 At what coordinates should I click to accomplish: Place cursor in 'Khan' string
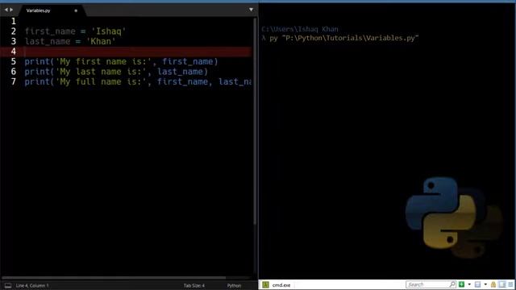pyautogui.click(x=101, y=41)
